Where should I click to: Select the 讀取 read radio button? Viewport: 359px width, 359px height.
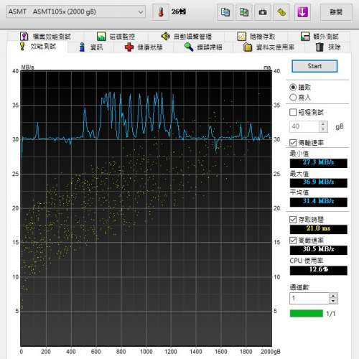tap(293, 87)
